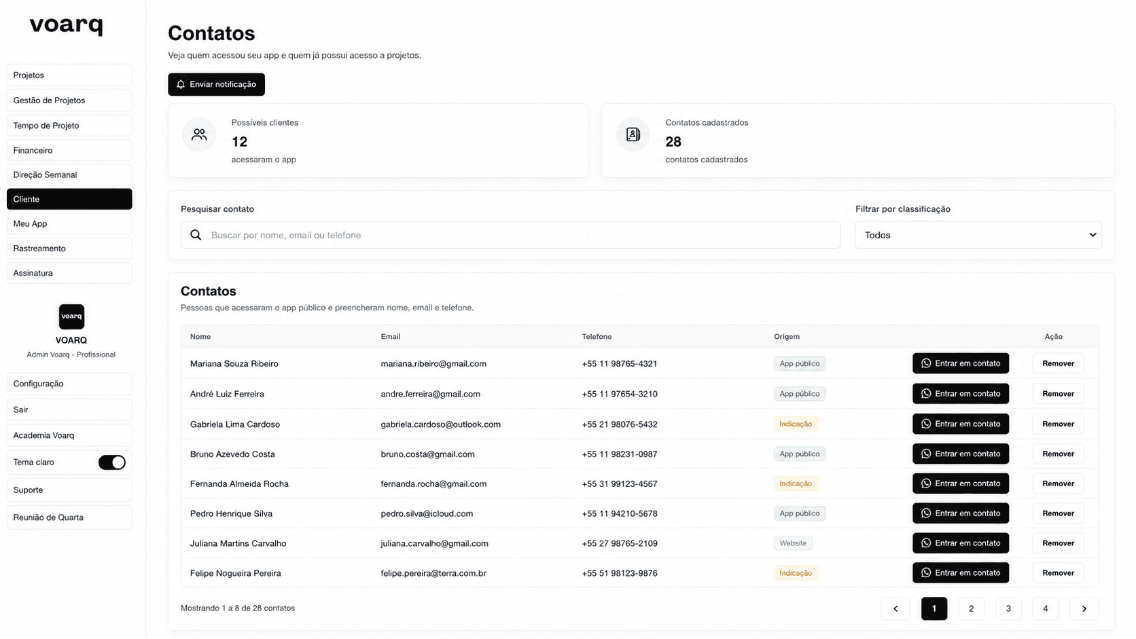Click phone number +55 21 98076-5432
Image resolution: width=1136 pixels, height=639 pixels.
[620, 424]
